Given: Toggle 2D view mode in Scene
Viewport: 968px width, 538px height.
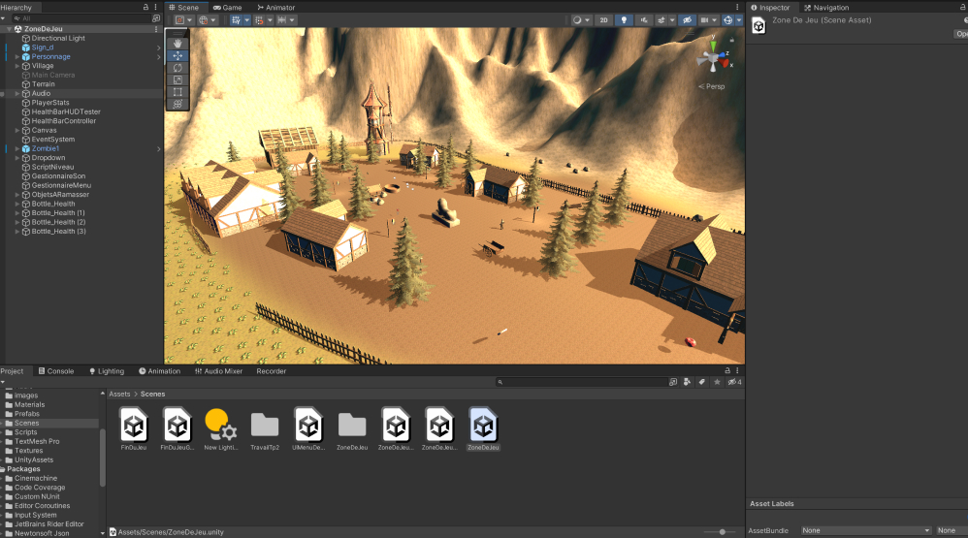Looking at the screenshot, I should coord(603,19).
